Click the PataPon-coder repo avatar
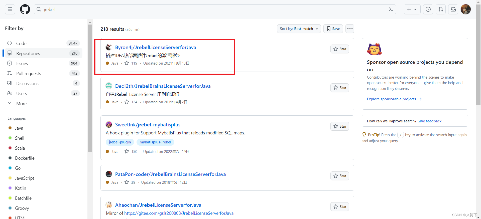481x219 pixels. [109, 174]
